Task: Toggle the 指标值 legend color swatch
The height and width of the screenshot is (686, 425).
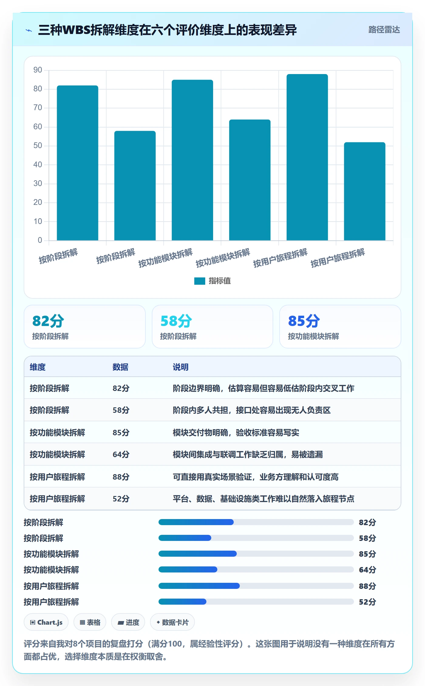Action: click(x=200, y=281)
